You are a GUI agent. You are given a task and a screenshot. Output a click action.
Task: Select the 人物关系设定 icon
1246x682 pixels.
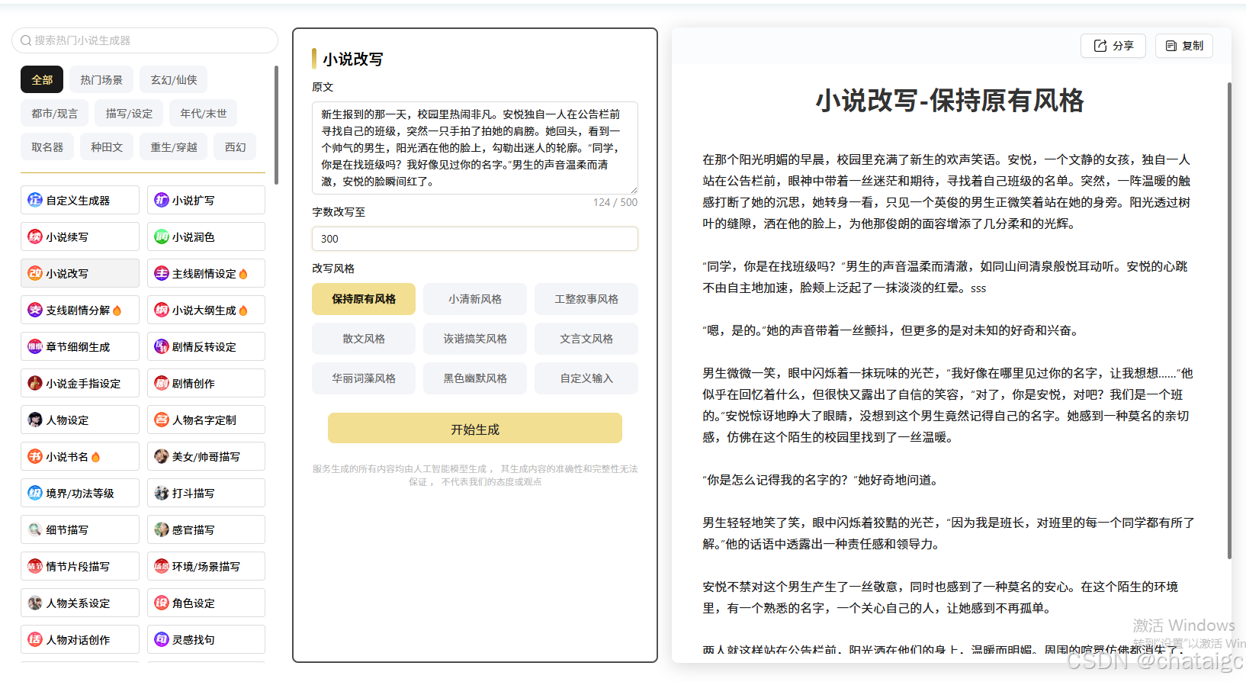35,603
